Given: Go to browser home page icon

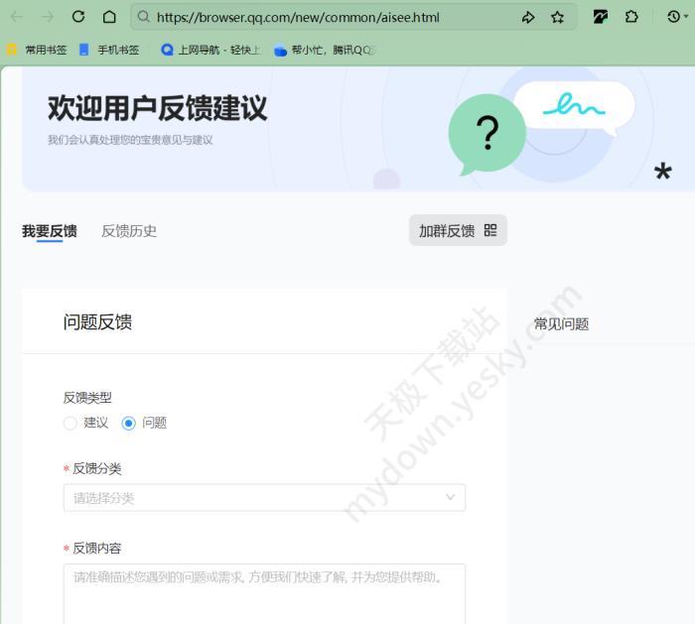Looking at the screenshot, I should (109, 17).
